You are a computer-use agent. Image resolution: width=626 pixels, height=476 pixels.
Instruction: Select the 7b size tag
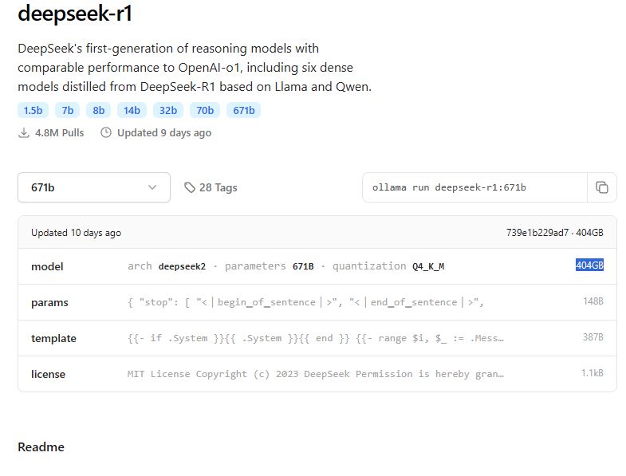[67, 110]
